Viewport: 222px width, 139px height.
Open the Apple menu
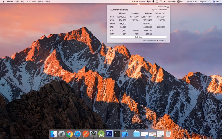[x=4, y=1]
